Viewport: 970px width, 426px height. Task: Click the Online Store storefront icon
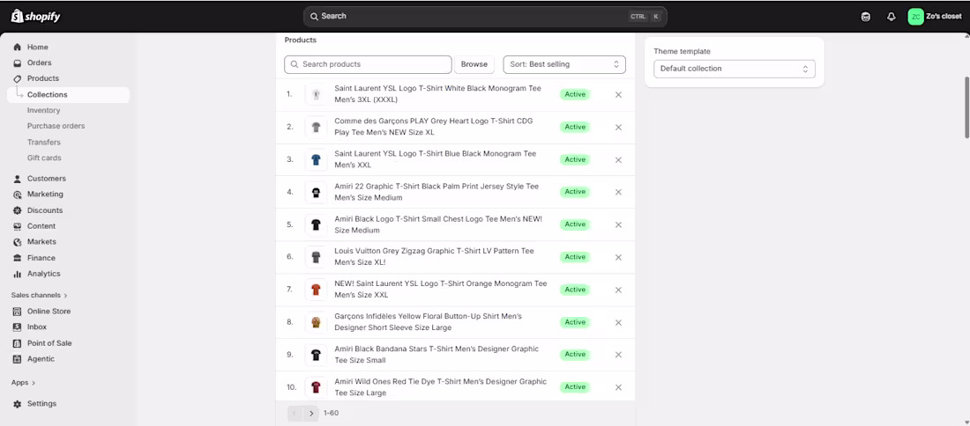click(18, 312)
